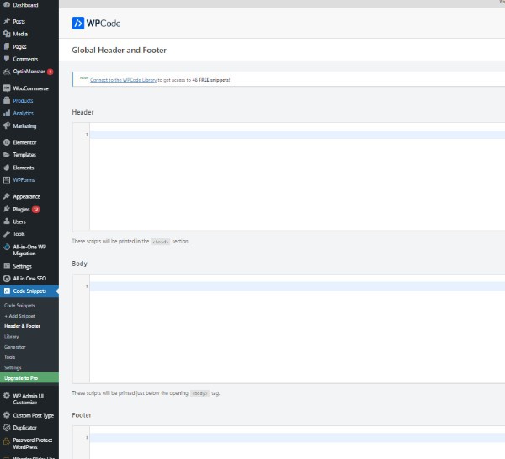Click the Marketing megaphone icon
Screen dimensions: 505x459
pyautogui.click(x=7, y=125)
